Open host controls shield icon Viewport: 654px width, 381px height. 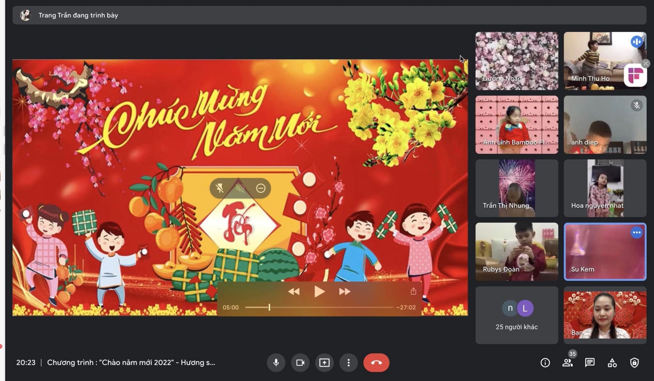634,362
